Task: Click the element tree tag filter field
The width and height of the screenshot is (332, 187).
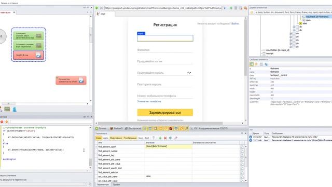Action: point(293,12)
